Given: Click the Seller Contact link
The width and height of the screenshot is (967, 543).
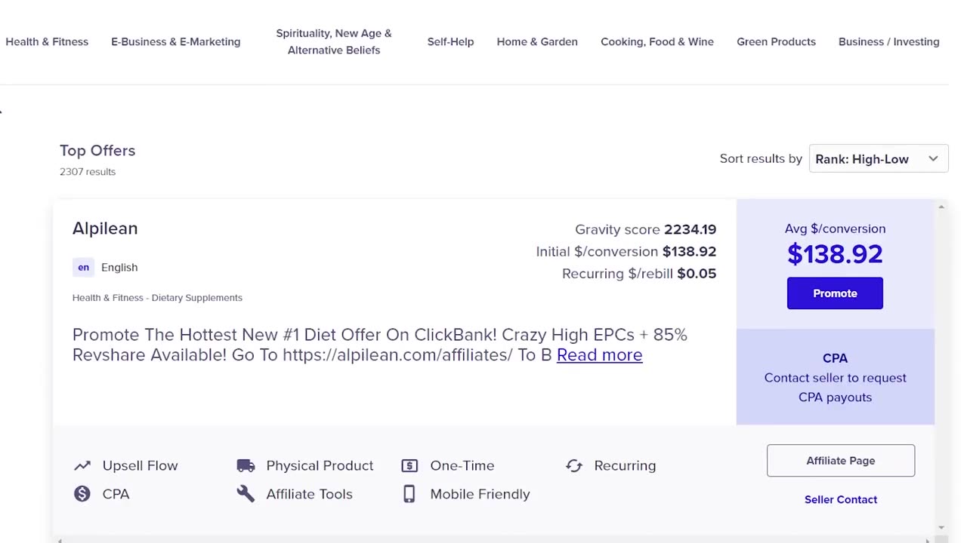Looking at the screenshot, I should pyautogui.click(x=841, y=499).
